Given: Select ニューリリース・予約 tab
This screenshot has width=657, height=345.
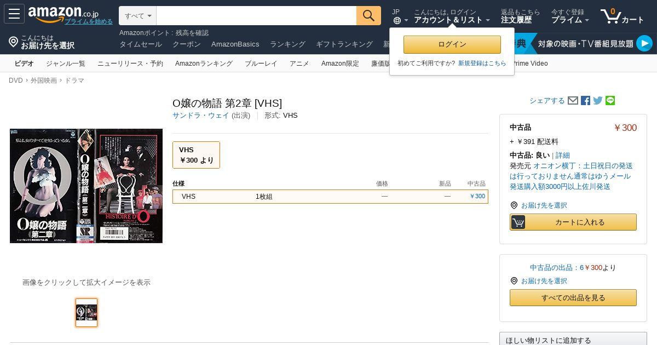Looking at the screenshot, I should [130, 64].
